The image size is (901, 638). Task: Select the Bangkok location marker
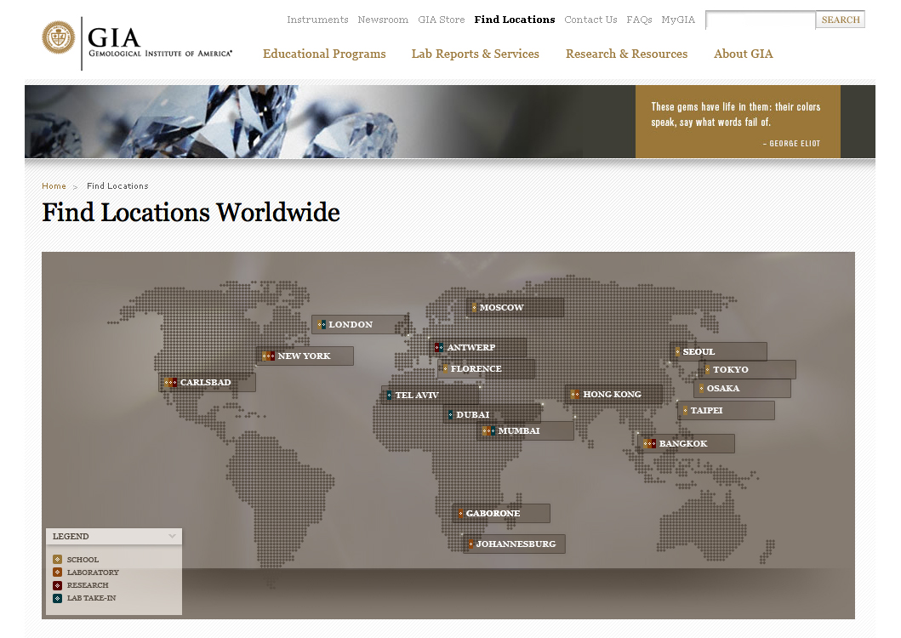(686, 443)
